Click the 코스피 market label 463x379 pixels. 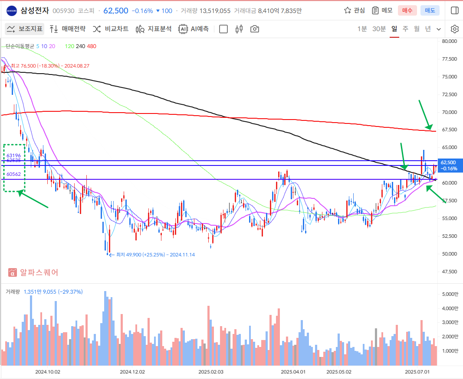pyautogui.click(x=86, y=11)
